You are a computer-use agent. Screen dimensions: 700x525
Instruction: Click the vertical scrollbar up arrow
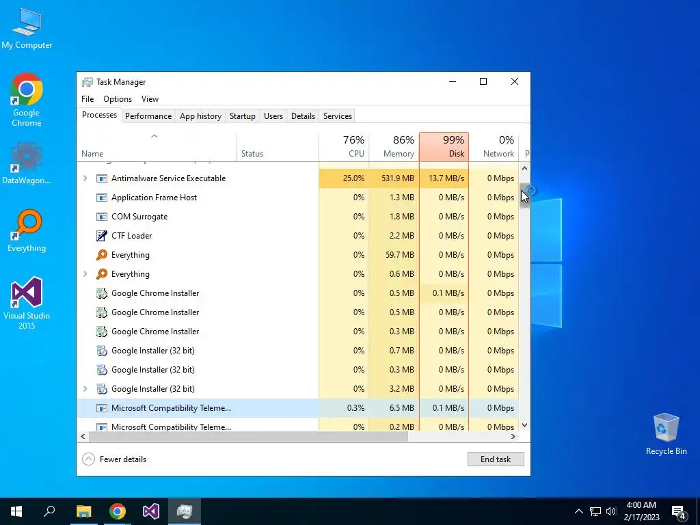[x=524, y=168]
